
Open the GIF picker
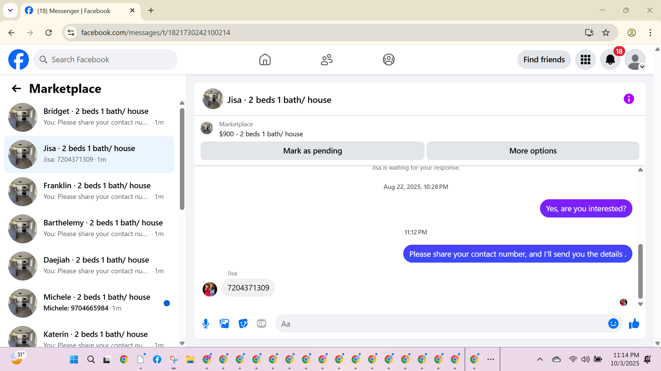262,324
